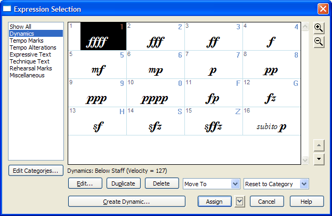
Task: Click the zoom out magnifier icon
Action: tap(319, 42)
